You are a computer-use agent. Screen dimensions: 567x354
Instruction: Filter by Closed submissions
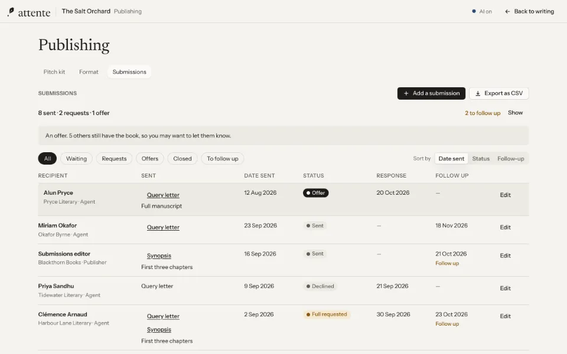click(183, 159)
